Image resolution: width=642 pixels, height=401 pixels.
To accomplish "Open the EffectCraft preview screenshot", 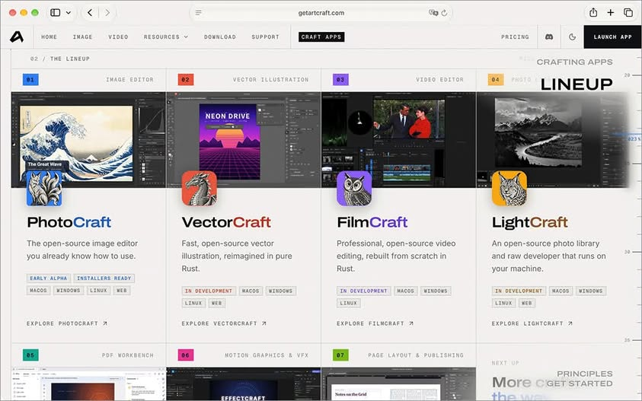I will tap(243, 383).
